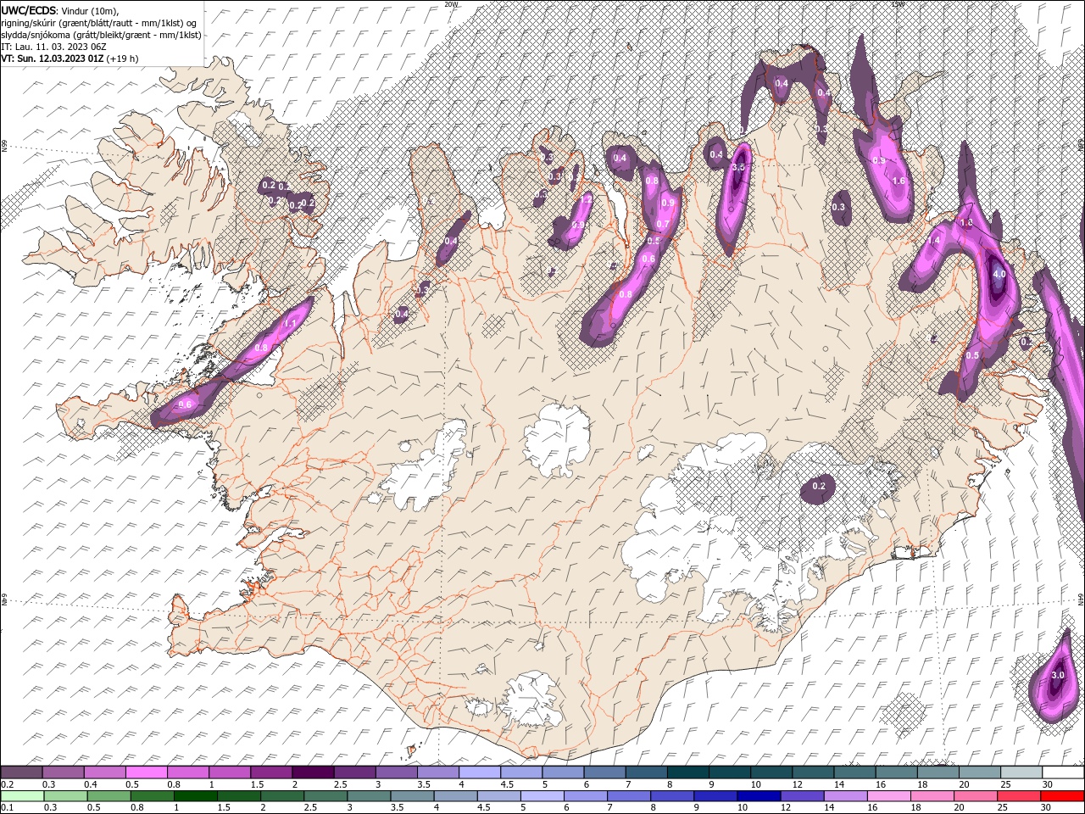Click the '0.2' value north of Vatnajökull glacier

point(819,487)
